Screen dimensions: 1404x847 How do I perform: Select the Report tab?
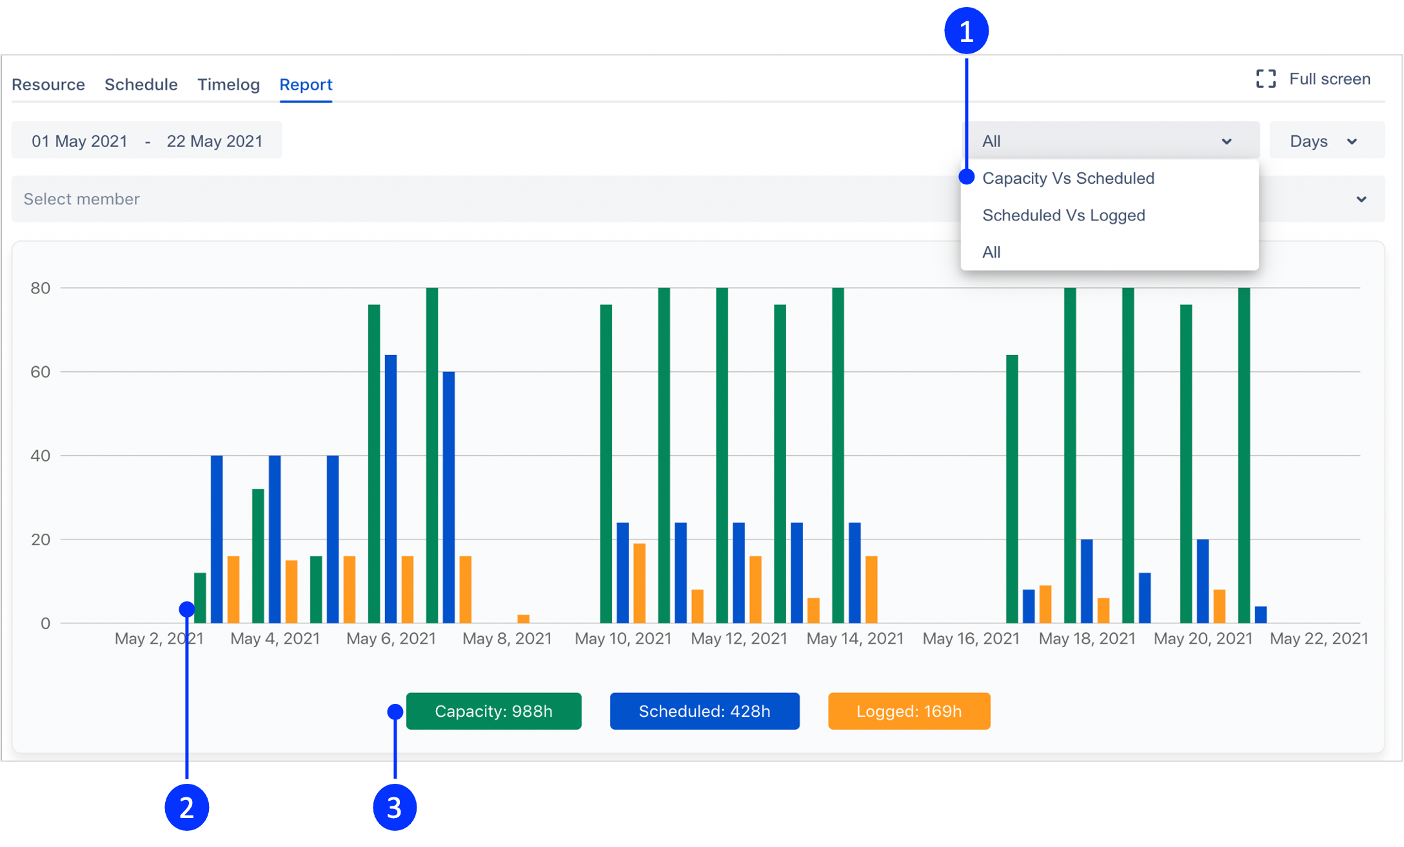tap(306, 84)
